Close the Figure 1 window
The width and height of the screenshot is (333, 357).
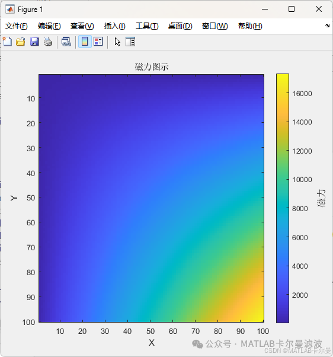point(319,9)
